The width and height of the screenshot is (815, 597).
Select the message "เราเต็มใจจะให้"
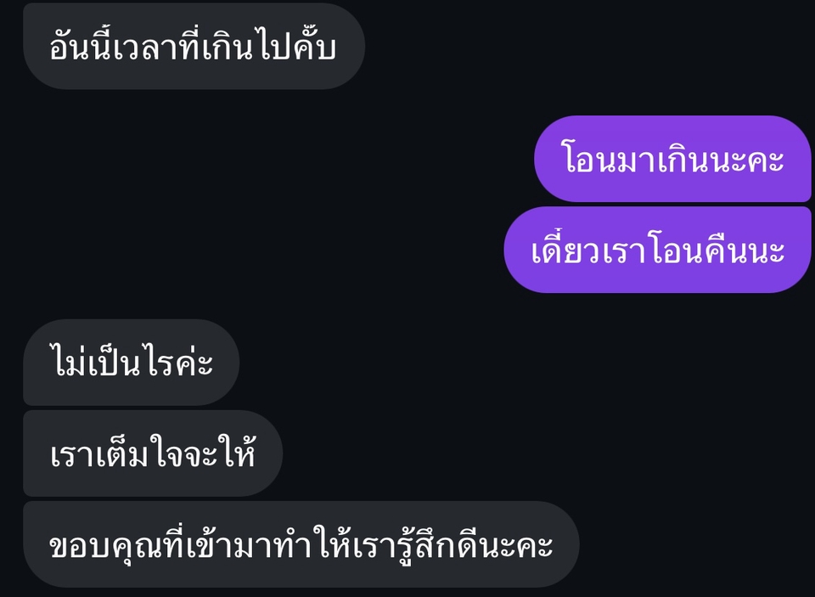tap(153, 453)
